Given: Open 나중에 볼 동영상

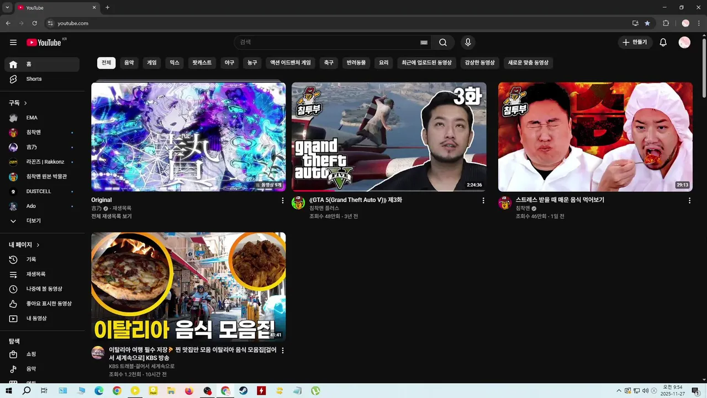Looking at the screenshot, I should click(42, 289).
